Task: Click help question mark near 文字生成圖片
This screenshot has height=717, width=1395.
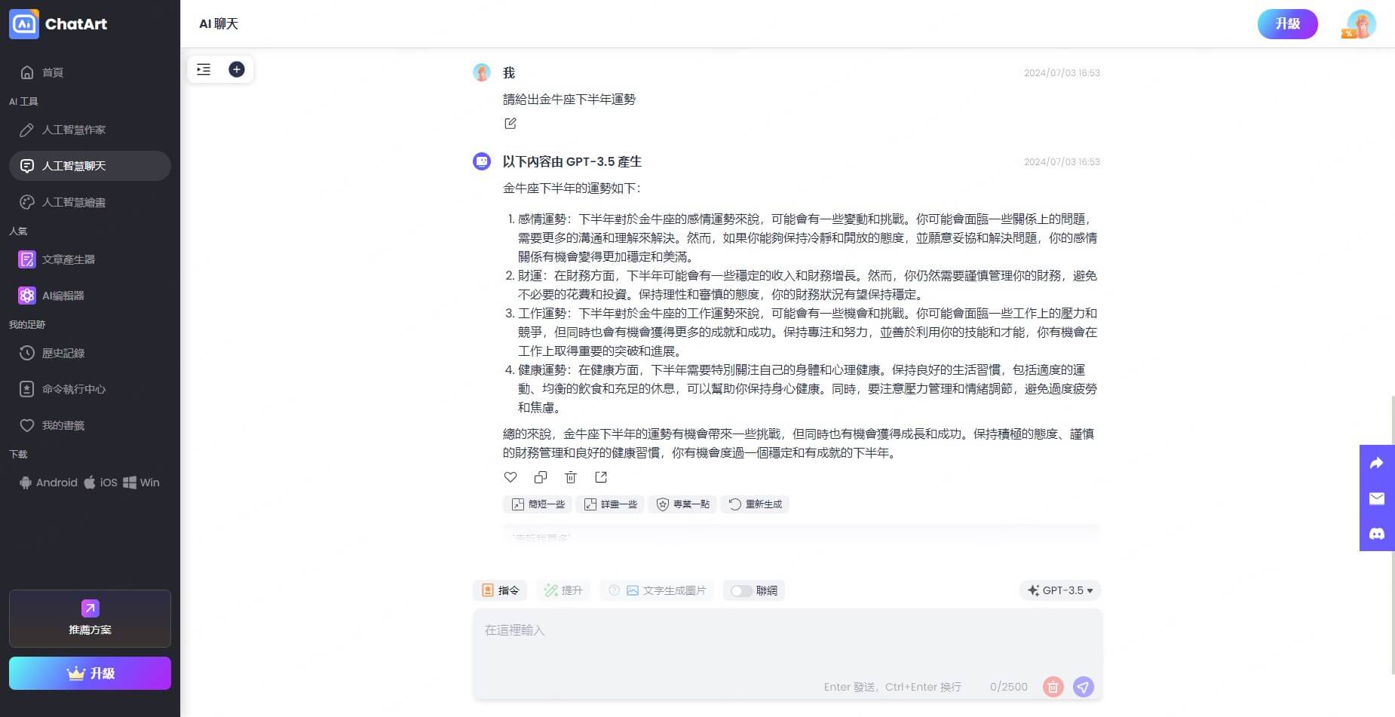Action: coord(614,590)
